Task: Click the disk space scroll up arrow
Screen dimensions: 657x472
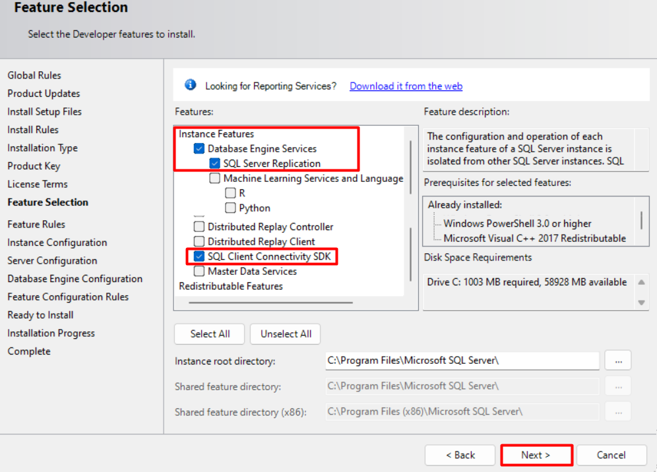Action: pyautogui.click(x=641, y=282)
